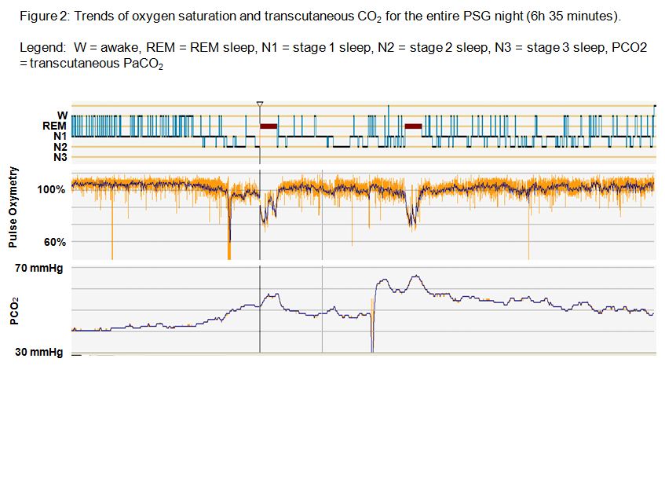Click the triangle cursor marker above hypnogram
This screenshot has width=665, height=494.
point(260,104)
